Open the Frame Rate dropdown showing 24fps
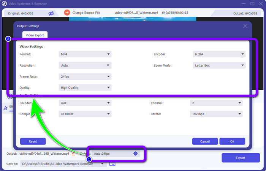266x171 pixels. coord(85,77)
